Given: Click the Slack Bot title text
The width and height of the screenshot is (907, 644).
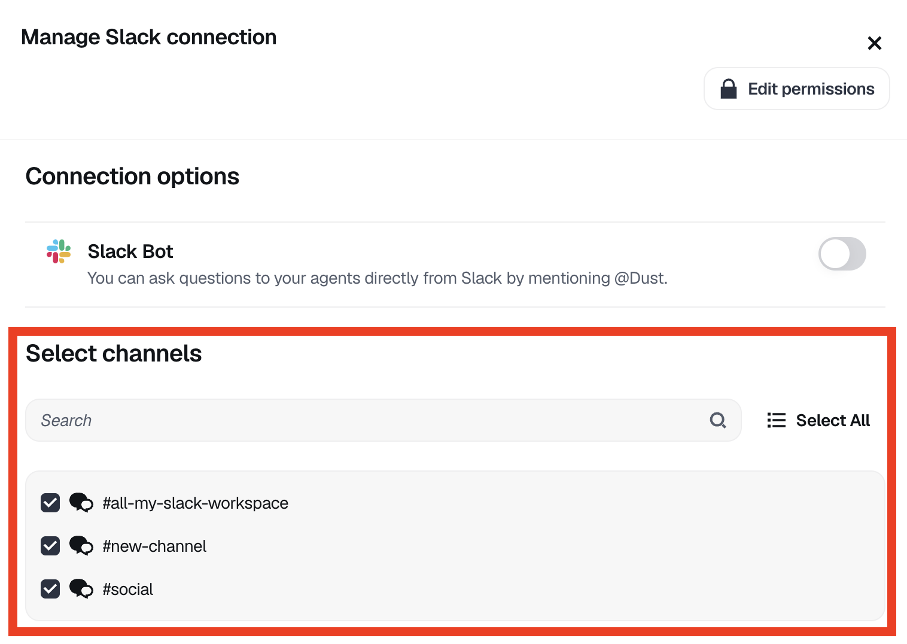Looking at the screenshot, I should (130, 251).
